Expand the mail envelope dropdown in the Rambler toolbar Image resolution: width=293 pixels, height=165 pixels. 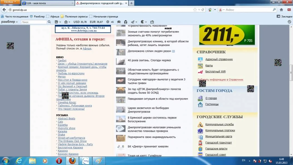67,22
